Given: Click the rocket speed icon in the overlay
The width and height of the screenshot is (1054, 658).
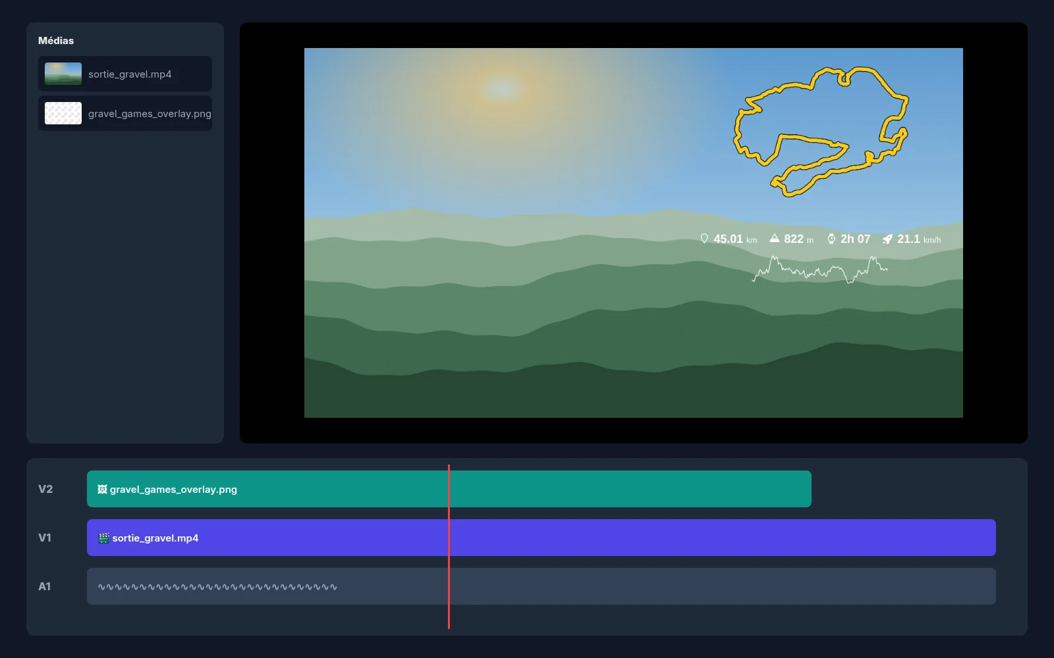Looking at the screenshot, I should click(887, 239).
